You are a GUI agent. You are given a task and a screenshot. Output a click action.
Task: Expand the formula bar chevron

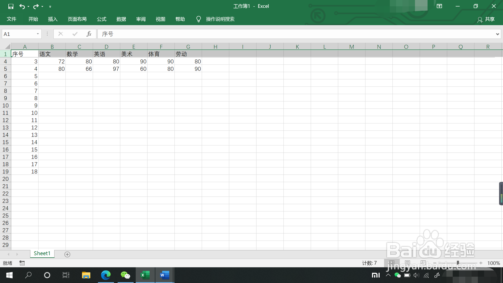click(x=497, y=34)
